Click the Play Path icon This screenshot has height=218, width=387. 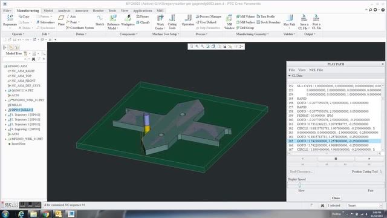coord(289,18)
